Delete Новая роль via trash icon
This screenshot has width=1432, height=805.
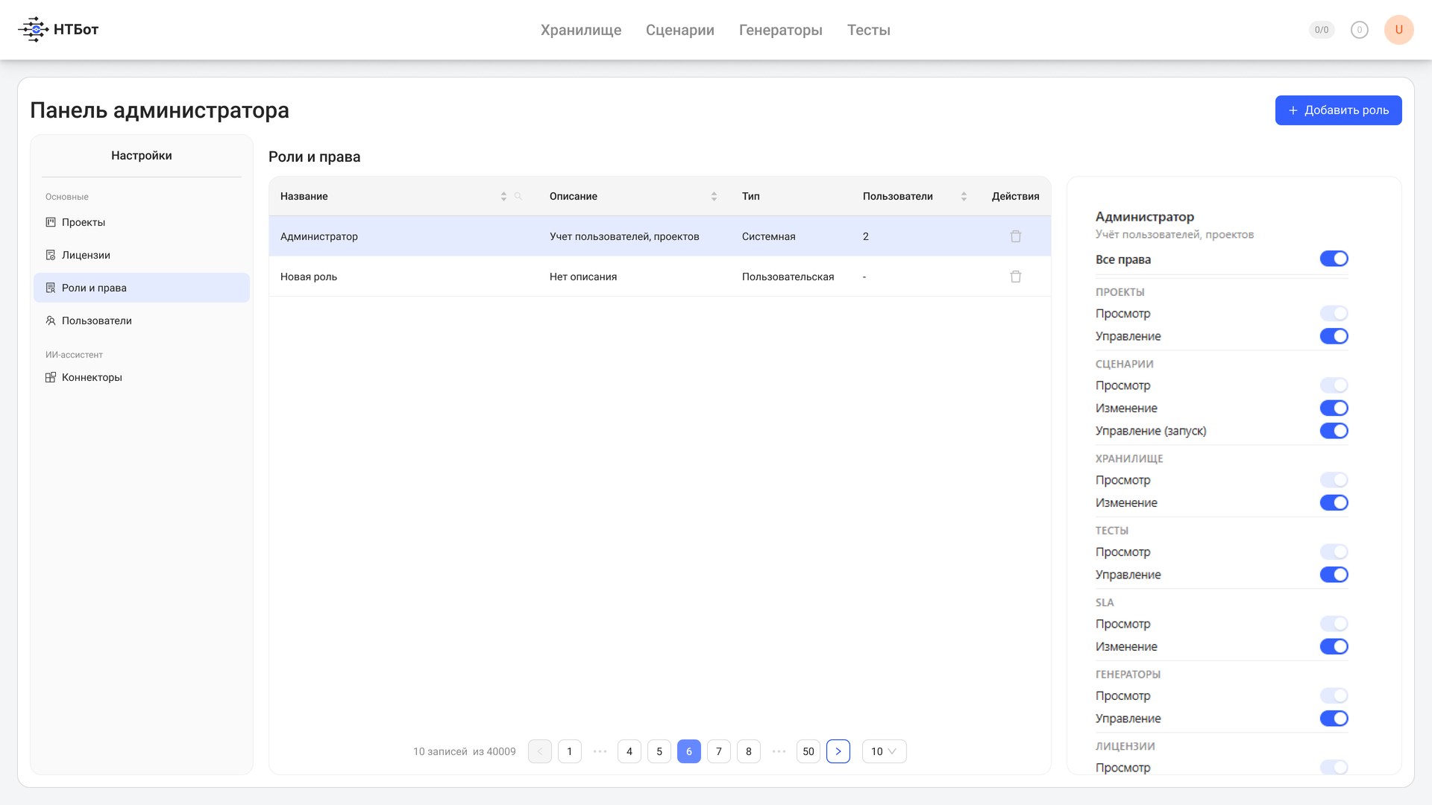(1016, 277)
